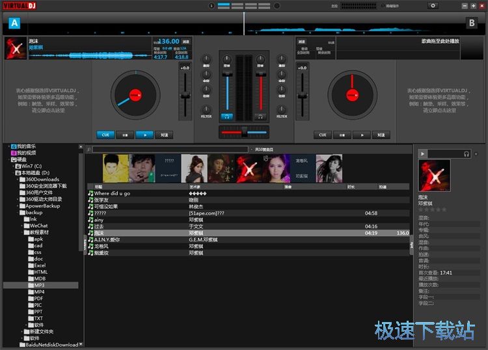Select the track 'ainy'

point(248,220)
